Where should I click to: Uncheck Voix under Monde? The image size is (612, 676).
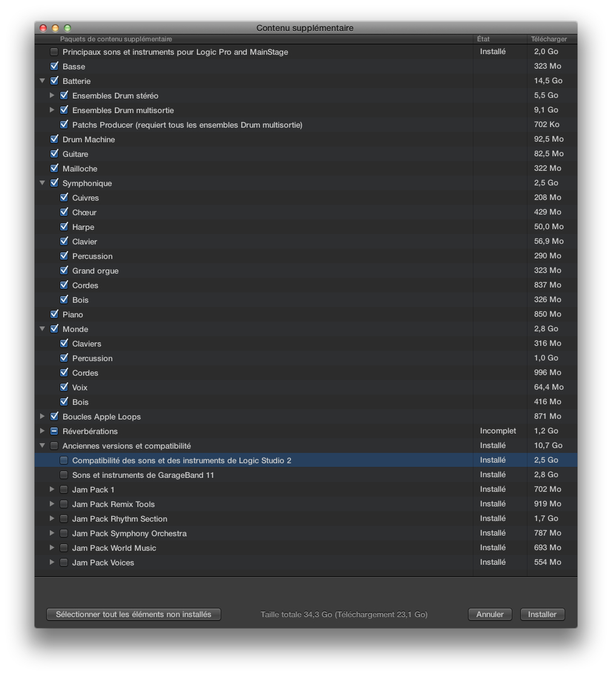(x=64, y=387)
